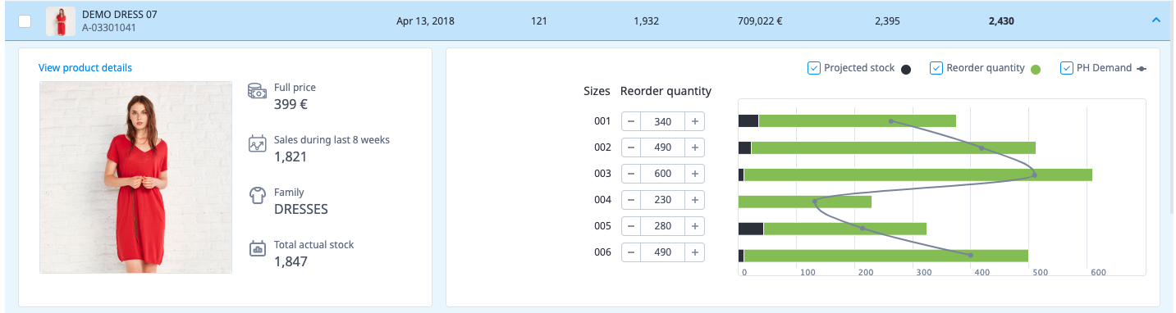Click the Family shirt icon
The height and width of the screenshot is (313, 1176).
pos(257,196)
